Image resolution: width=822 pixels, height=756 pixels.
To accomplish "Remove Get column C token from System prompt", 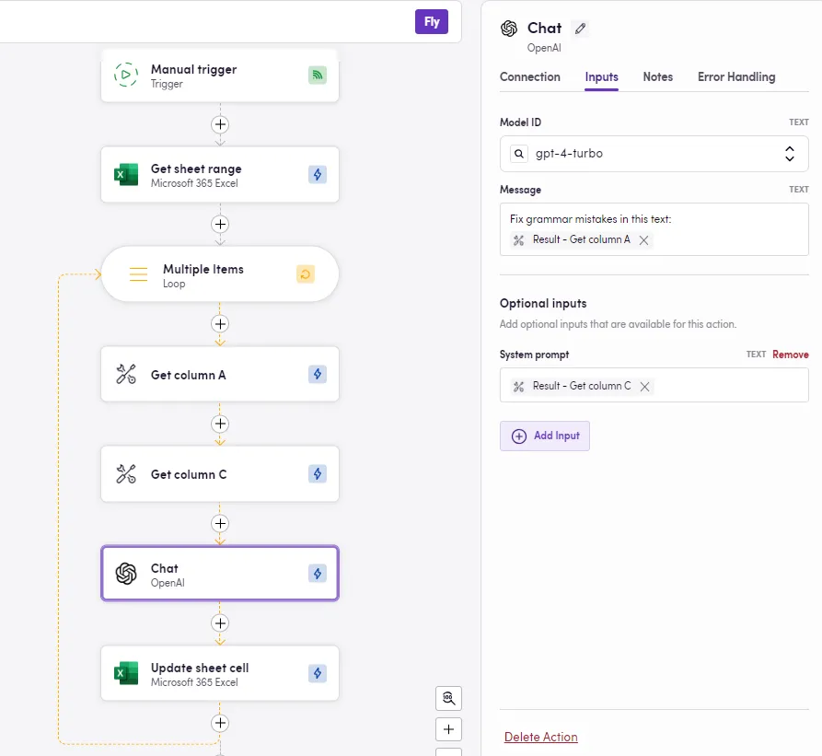I will [x=644, y=387].
